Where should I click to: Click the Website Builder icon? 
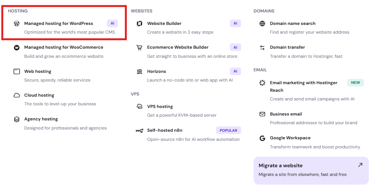[139, 23]
